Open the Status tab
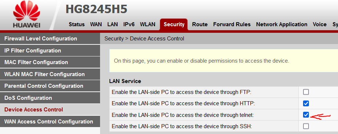The width and height of the screenshot is (338, 134). point(76,24)
